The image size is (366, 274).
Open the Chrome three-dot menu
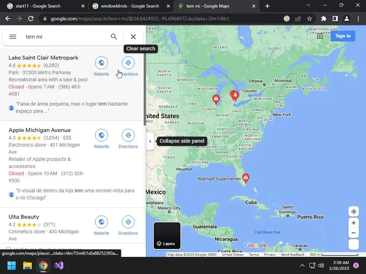click(x=358, y=19)
